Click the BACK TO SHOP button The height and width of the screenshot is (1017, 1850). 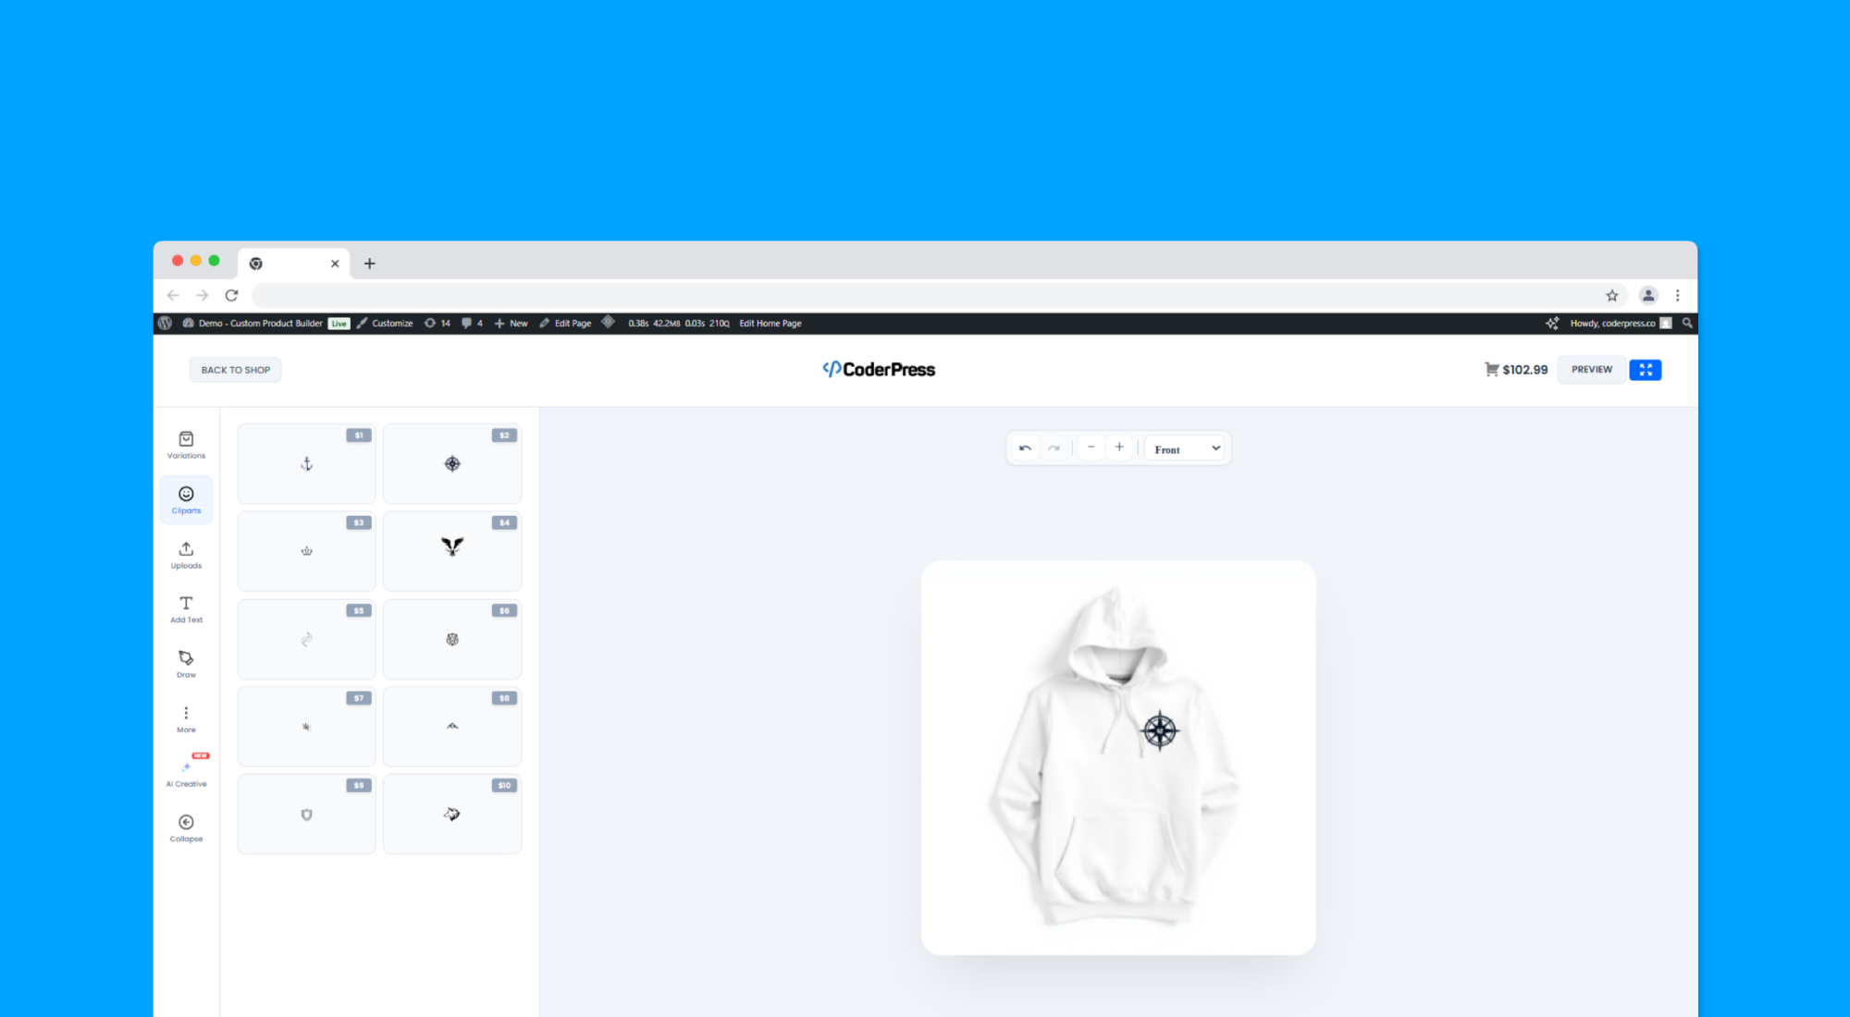pyautogui.click(x=236, y=370)
